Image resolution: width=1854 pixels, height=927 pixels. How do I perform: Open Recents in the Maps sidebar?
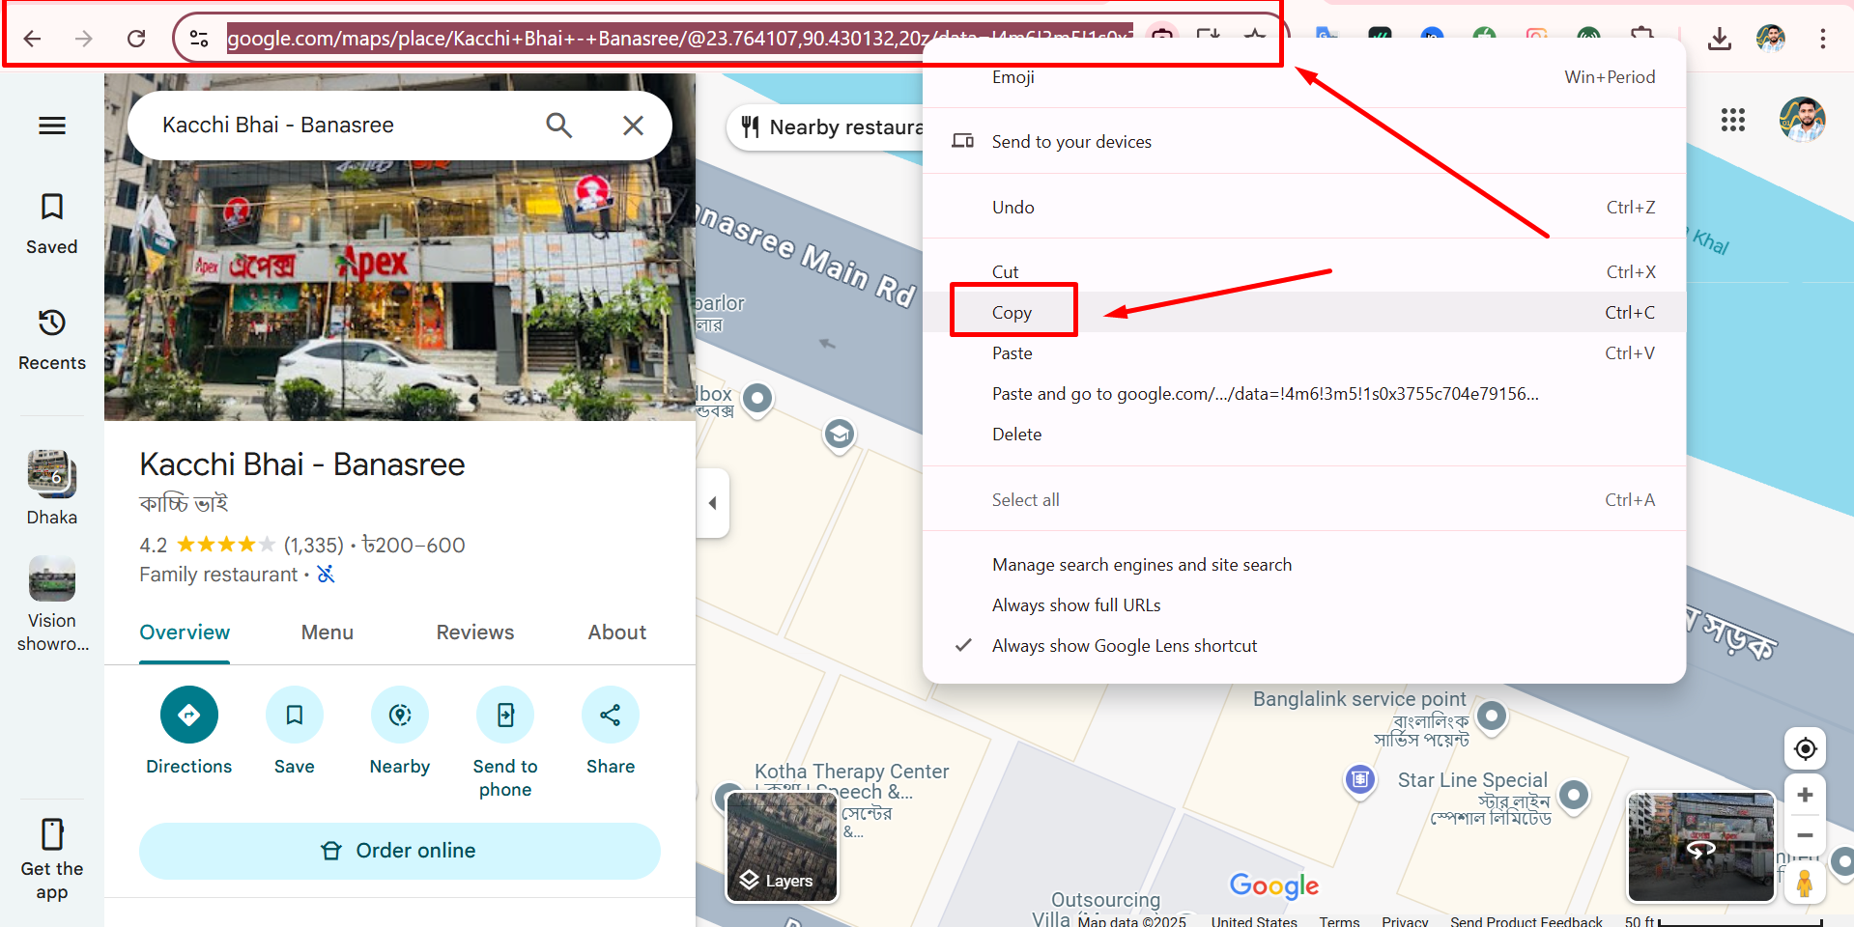click(52, 340)
